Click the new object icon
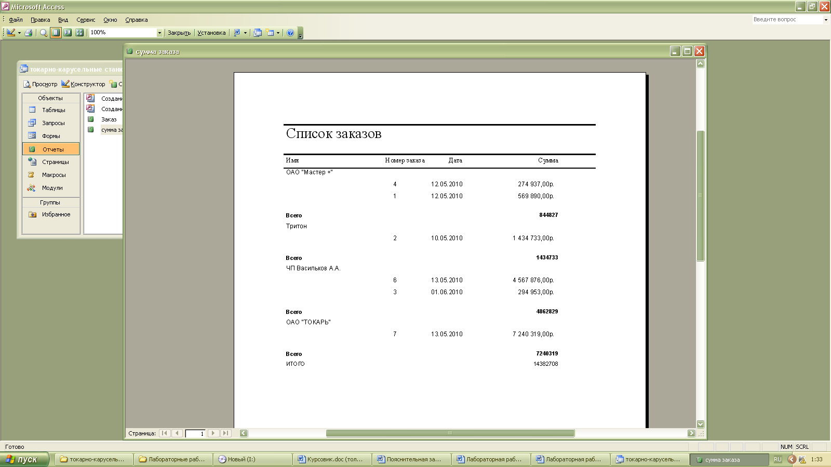 (270, 33)
